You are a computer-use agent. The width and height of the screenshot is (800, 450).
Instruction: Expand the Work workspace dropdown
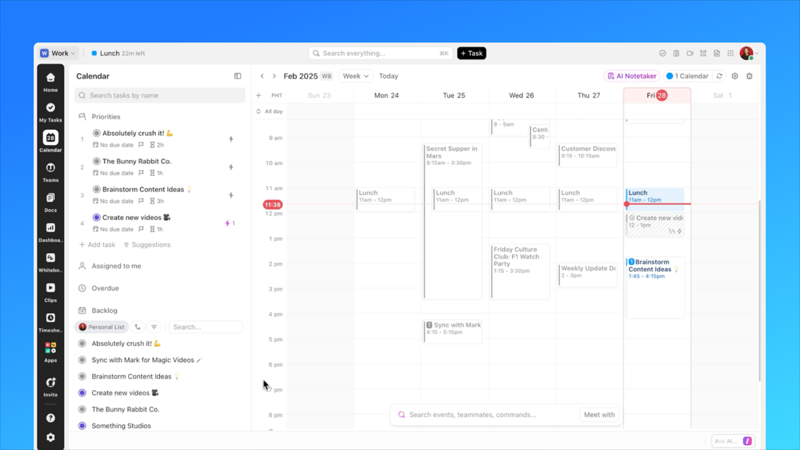58,53
